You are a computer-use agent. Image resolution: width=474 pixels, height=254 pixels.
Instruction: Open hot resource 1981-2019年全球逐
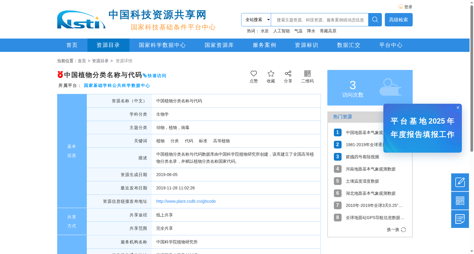coord(364,145)
